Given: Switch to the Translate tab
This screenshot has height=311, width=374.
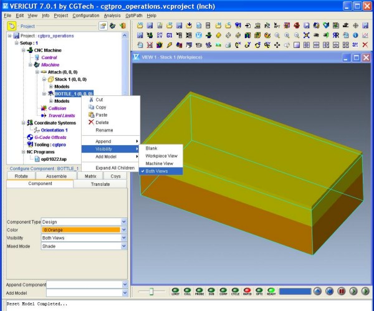Looking at the screenshot, I should point(100,184).
